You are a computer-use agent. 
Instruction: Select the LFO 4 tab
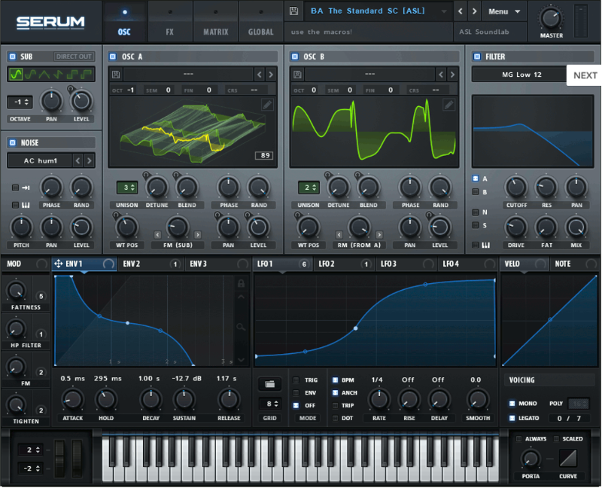tap(468, 264)
